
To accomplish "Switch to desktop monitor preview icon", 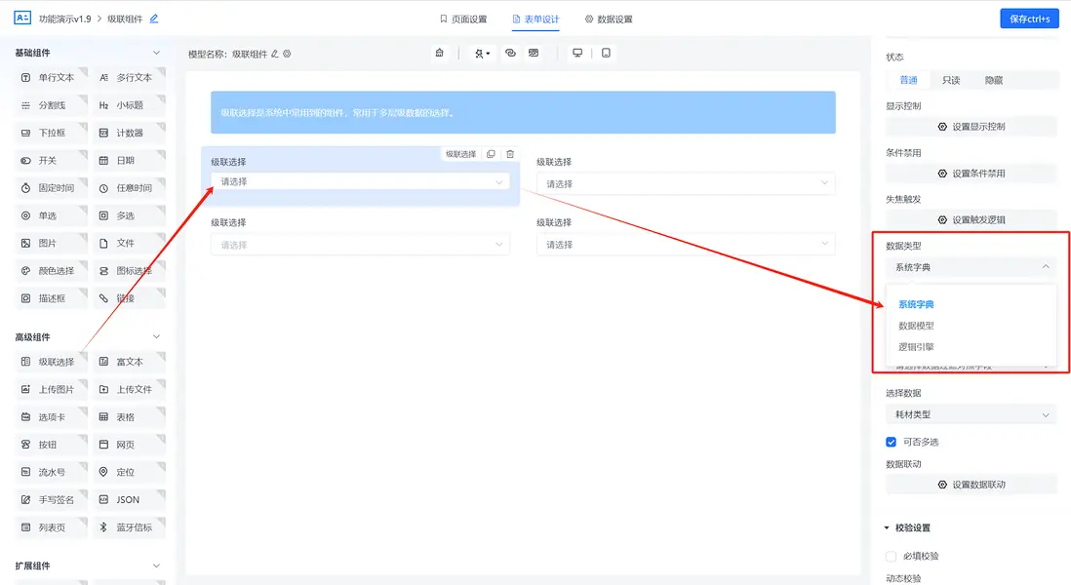I will 577,53.
